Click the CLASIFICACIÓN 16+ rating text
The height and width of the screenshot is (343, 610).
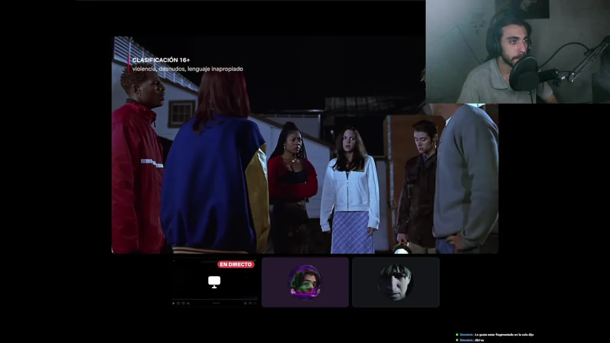(161, 60)
